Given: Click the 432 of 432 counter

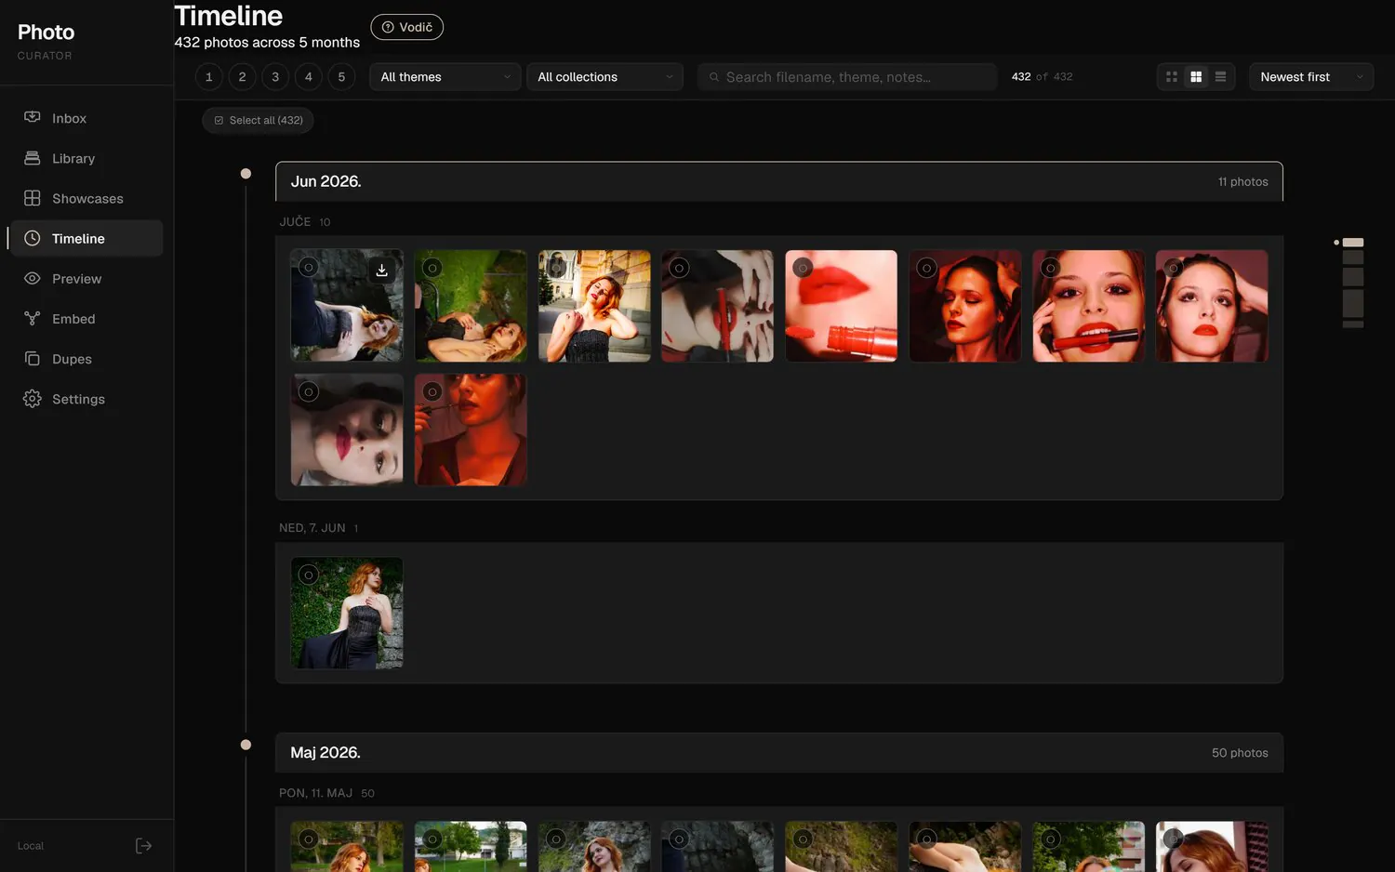Looking at the screenshot, I should pyautogui.click(x=1042, y=77).
